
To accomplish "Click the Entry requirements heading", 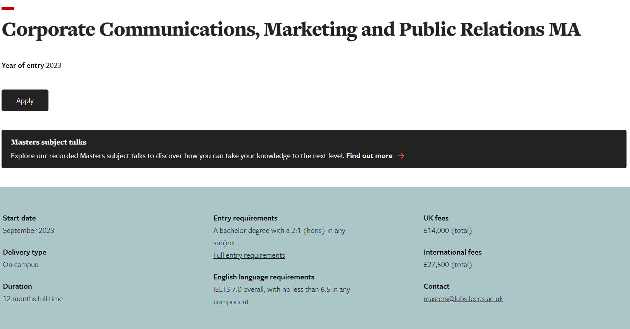I will coord(245,218).
